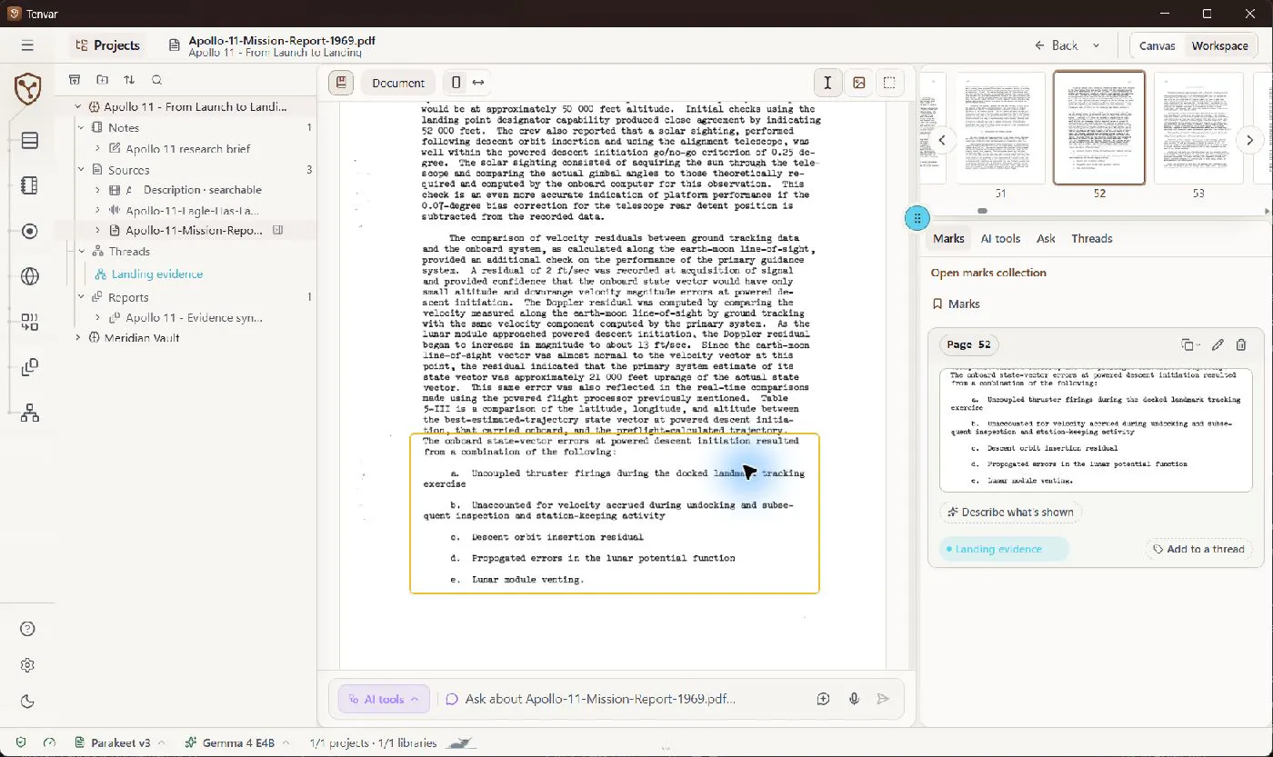
Task: Click the search icon above the project tree
Action: pos(156,80)
